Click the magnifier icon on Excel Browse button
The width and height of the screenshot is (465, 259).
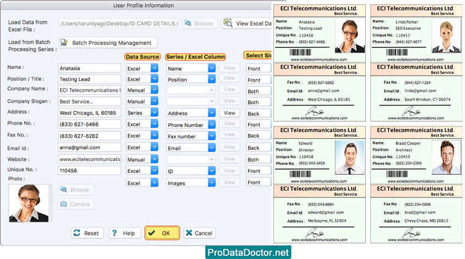click(188, 23)
